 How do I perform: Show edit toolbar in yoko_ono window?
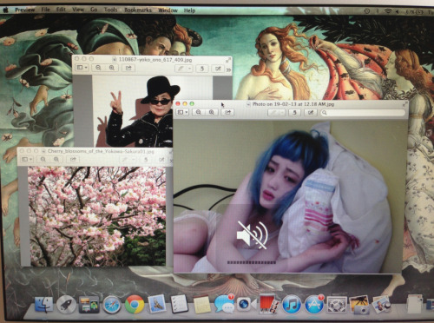pyautogui.click(x=218, y=69)
